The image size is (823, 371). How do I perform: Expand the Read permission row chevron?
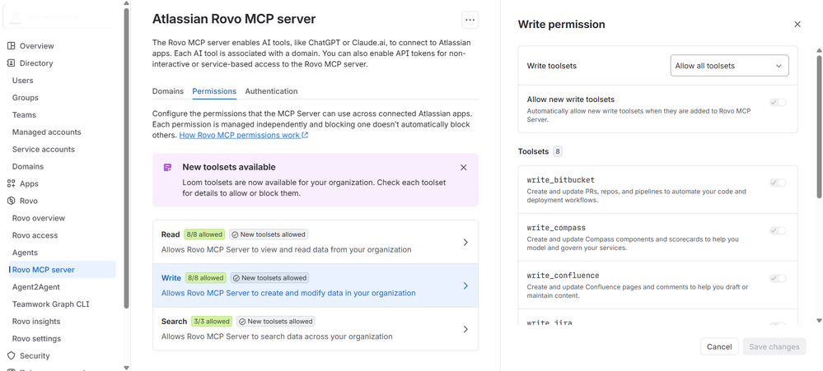pos(465,242)
